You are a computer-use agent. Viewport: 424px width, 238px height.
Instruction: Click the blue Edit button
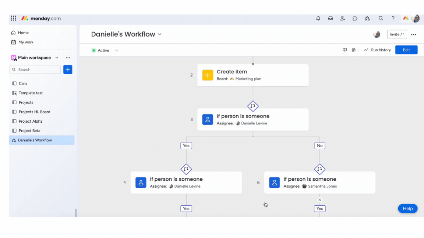(406, 50)
